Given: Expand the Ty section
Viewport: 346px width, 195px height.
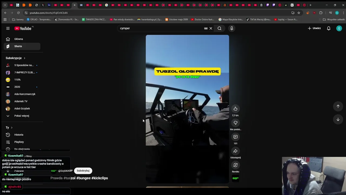Looking at the screenshot, I should [9, 128].
